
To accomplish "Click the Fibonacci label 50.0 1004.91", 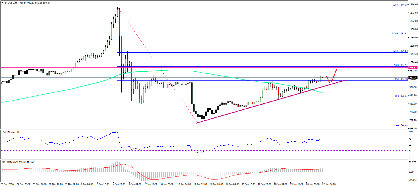I will pos(401,65).
